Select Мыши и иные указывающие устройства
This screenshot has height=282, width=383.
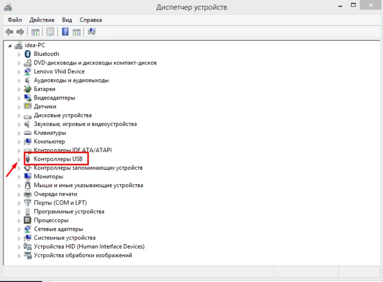(88, 185)
